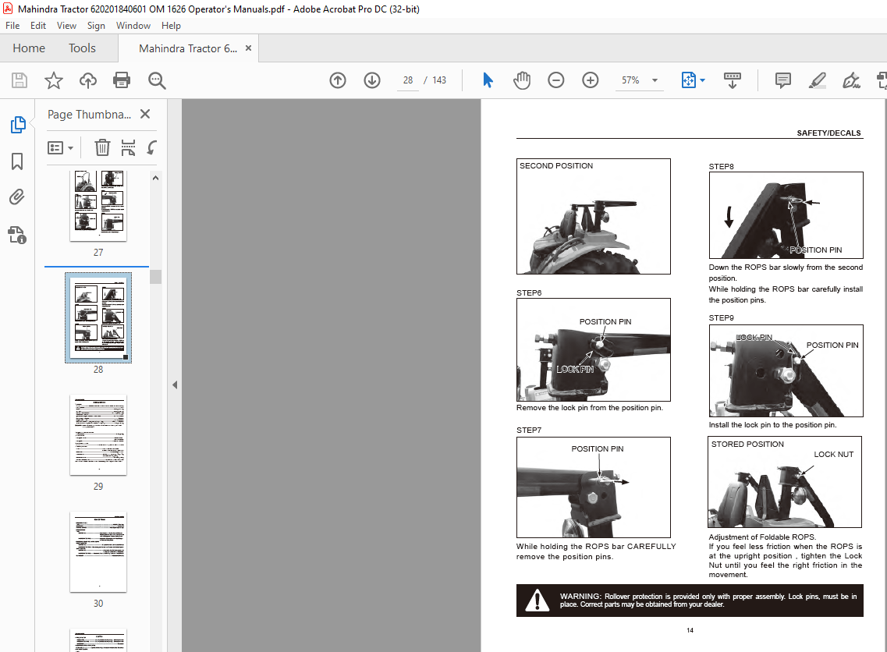This screenshot has height=652, width=887.
Task: Click the SAFETY/DECALS page header text
Action: pos(828,133)
